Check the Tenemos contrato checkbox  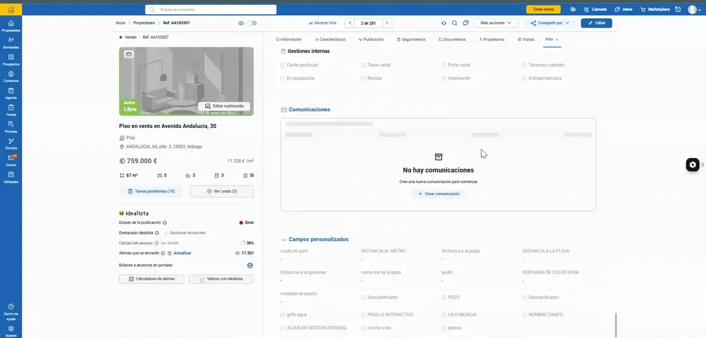(525, 65)
